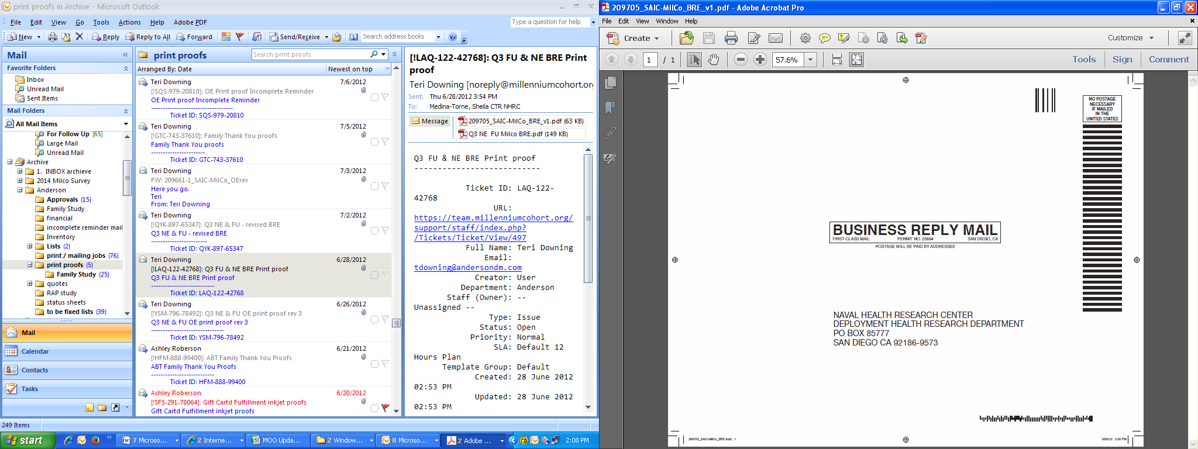Select the Highlight Text tool in Acrobat
Viewport: 1198px width, 449px height.
[844, 38]
